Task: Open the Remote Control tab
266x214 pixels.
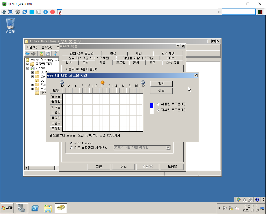Action: [168, 53]
